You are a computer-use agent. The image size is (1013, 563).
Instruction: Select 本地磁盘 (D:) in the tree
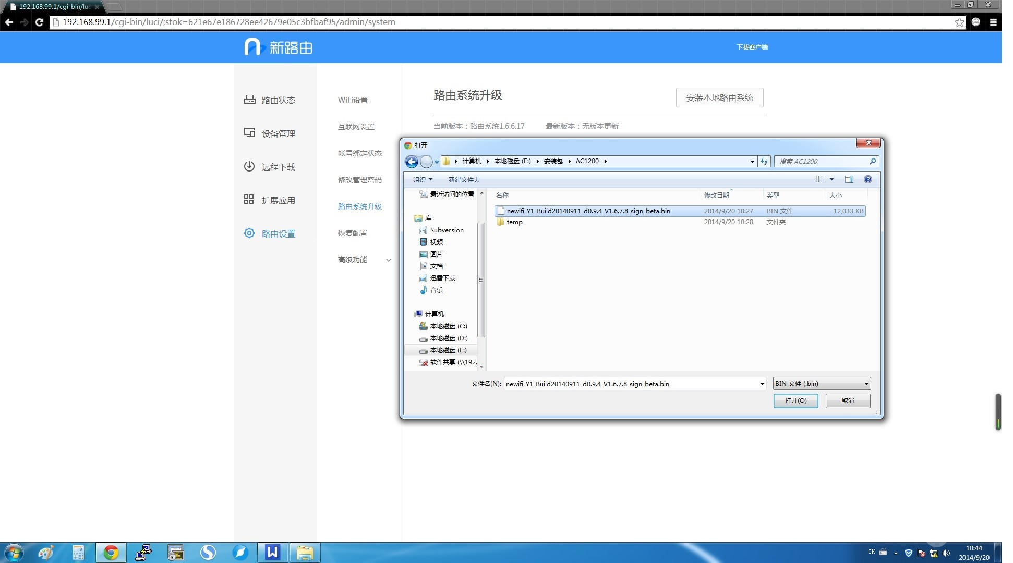(448, 338)
